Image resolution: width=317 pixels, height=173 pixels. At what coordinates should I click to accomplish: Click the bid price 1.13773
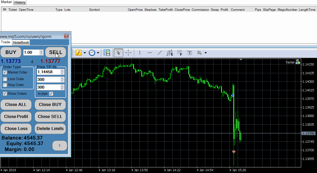pos(11,61)
